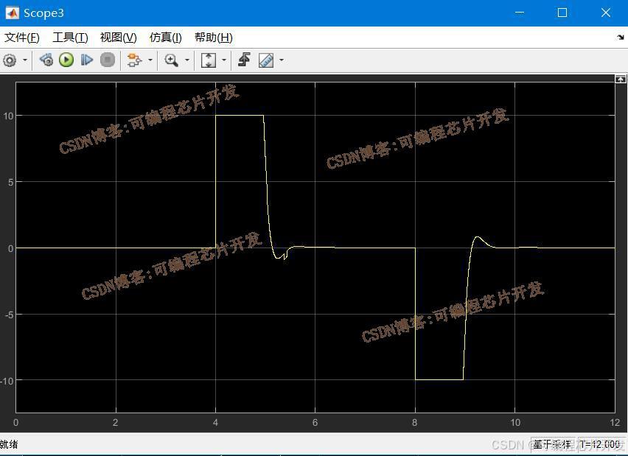
Task: Expand the configuration gear dropdown arrow
Action: pos(25,60)
